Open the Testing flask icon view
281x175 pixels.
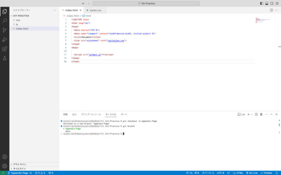tap(5, 58)
